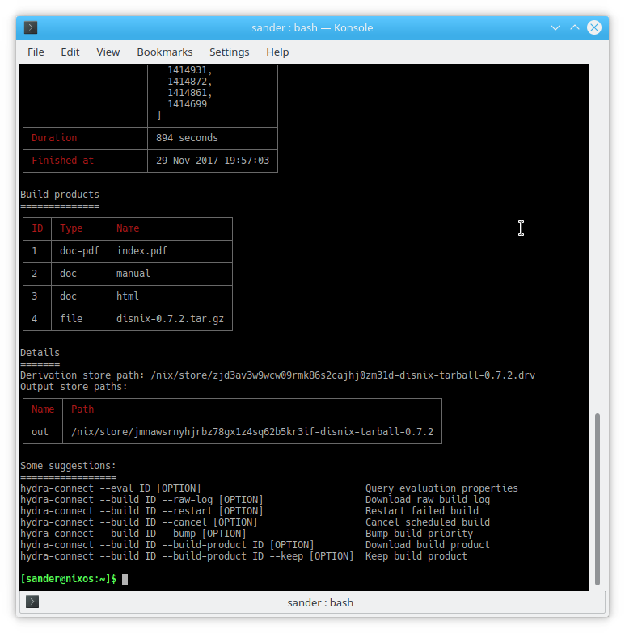Click the 'doc-pdf' type cell
This screenshot has height=633, width=625.
[x=79, y=251]
